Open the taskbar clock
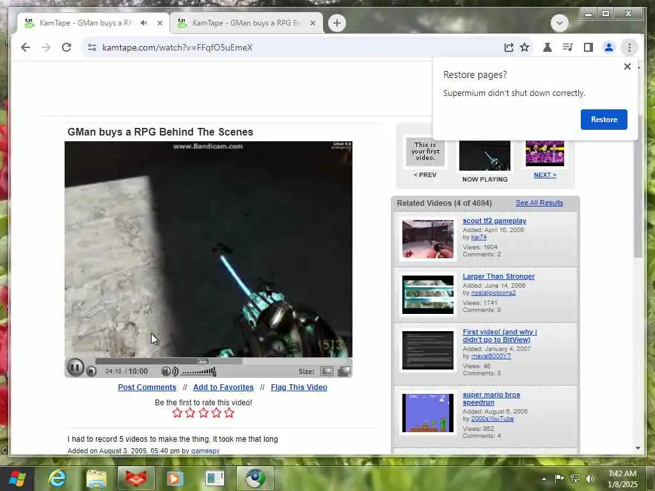 (622, 478)
